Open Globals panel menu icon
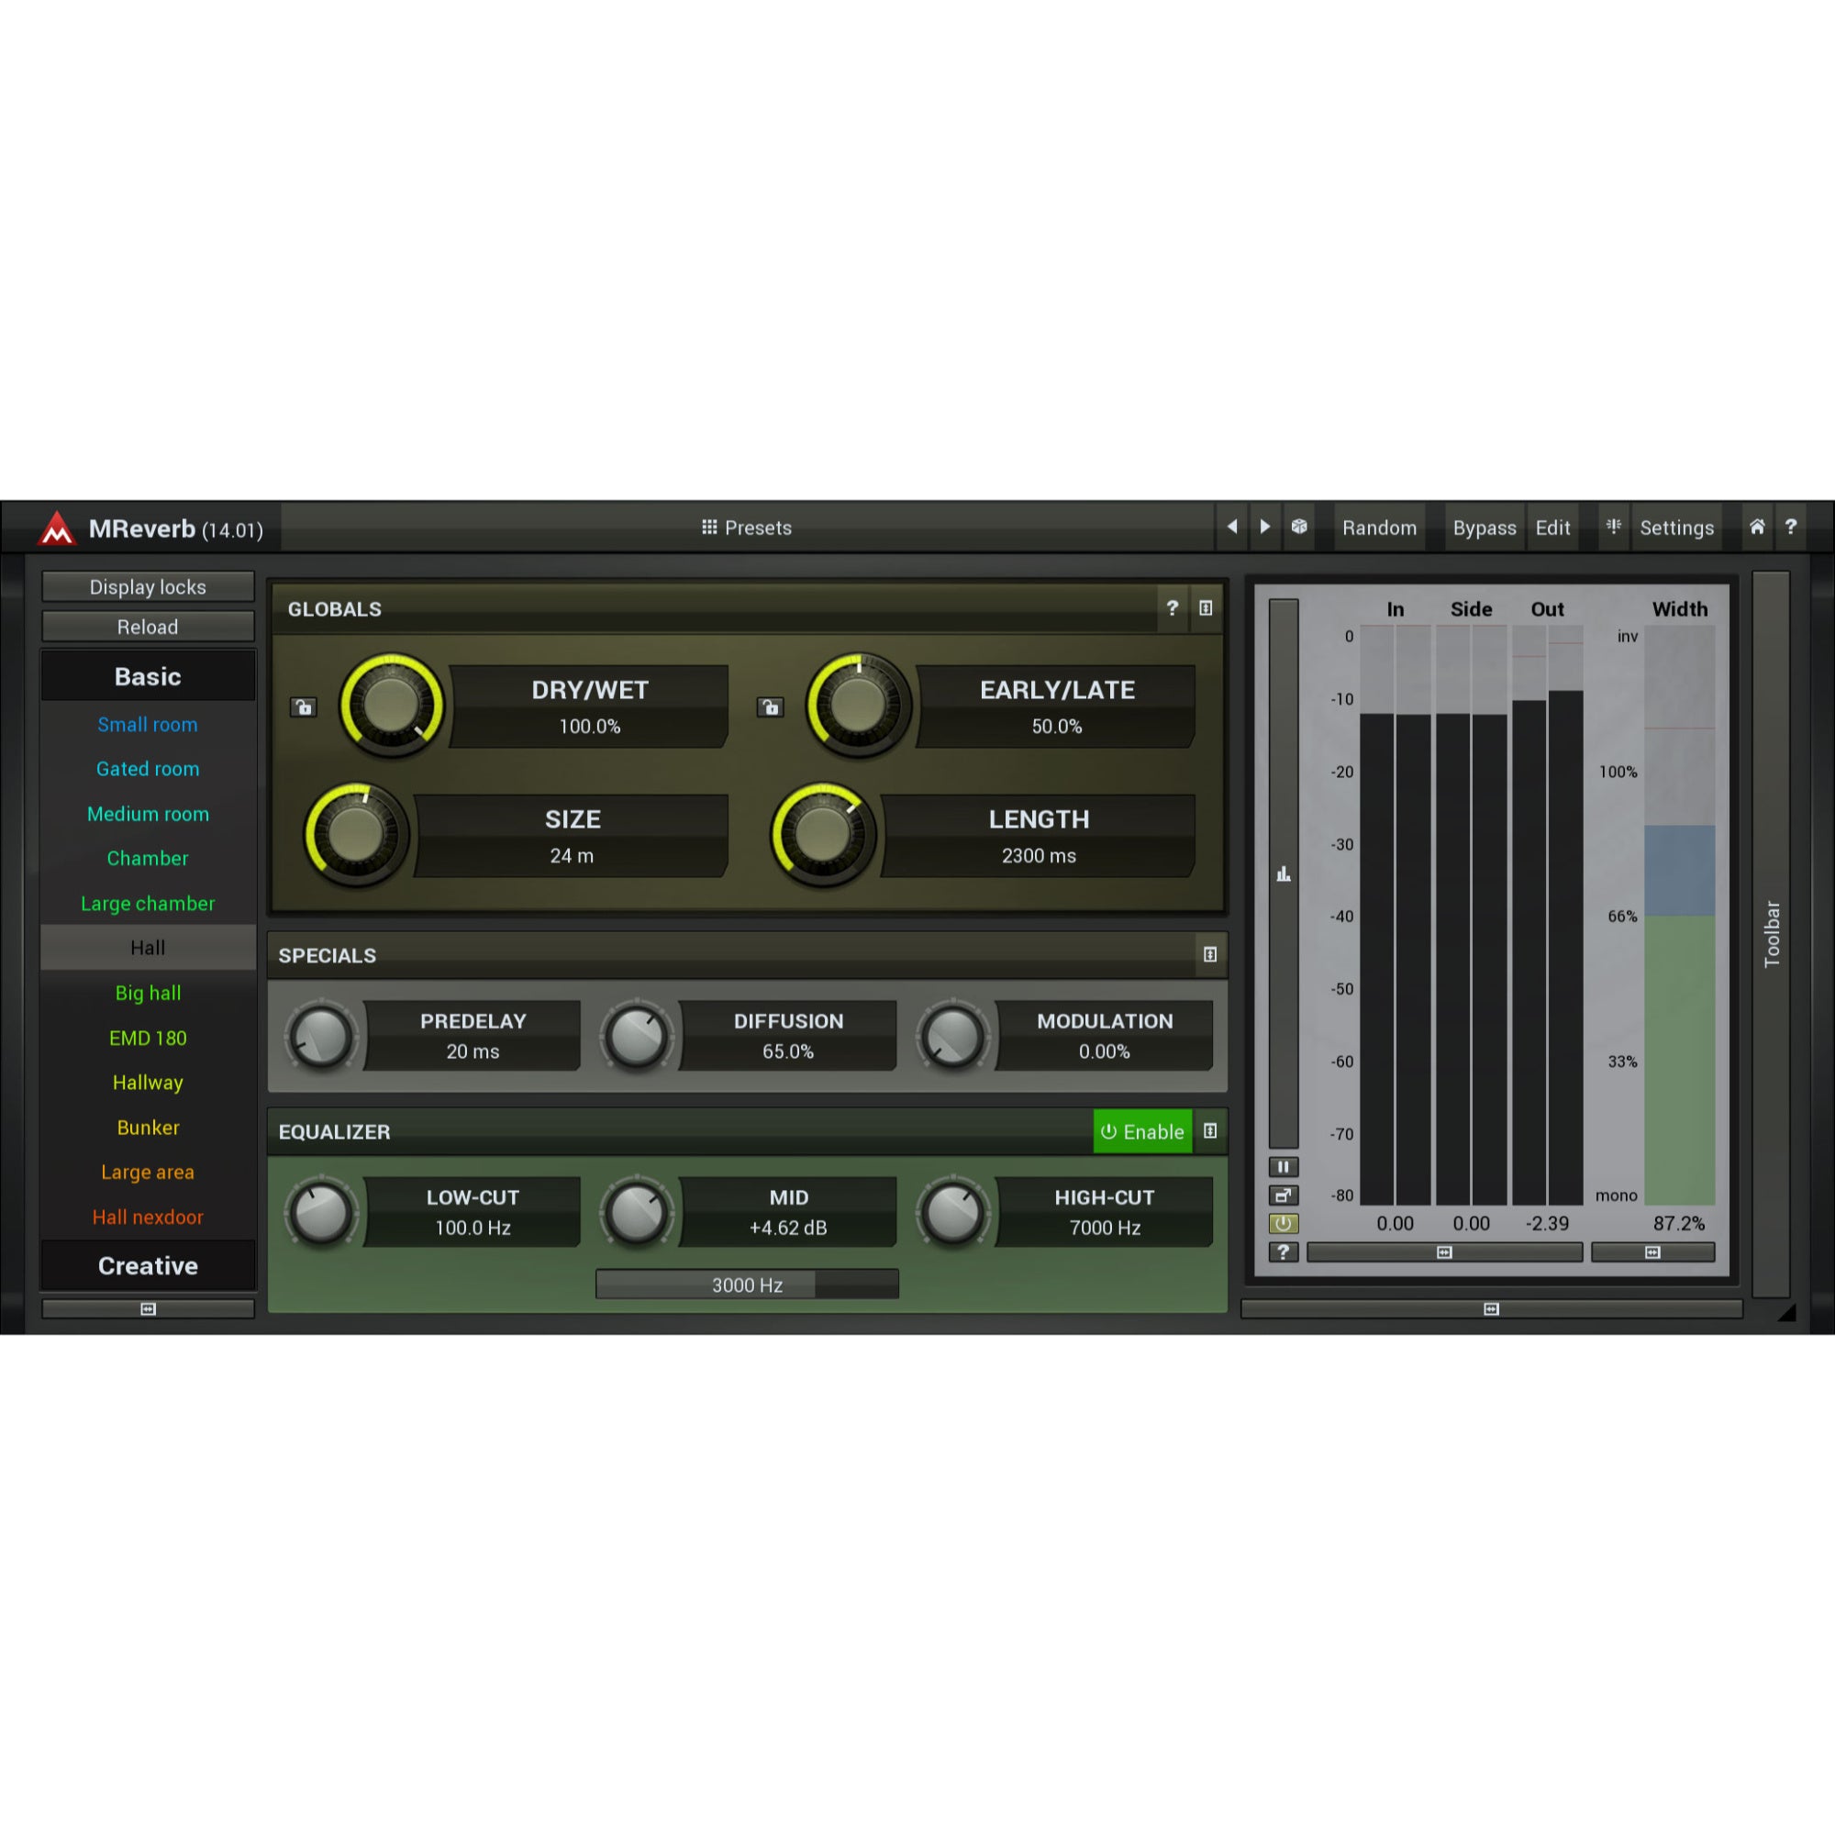Viewport: 1835px width, 1835px height. [x=1206, y=609]
